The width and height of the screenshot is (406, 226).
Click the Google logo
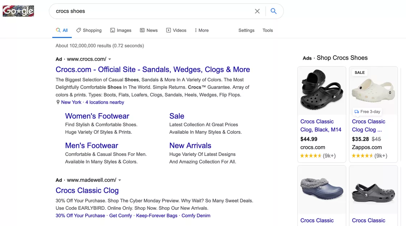point(18,11)
